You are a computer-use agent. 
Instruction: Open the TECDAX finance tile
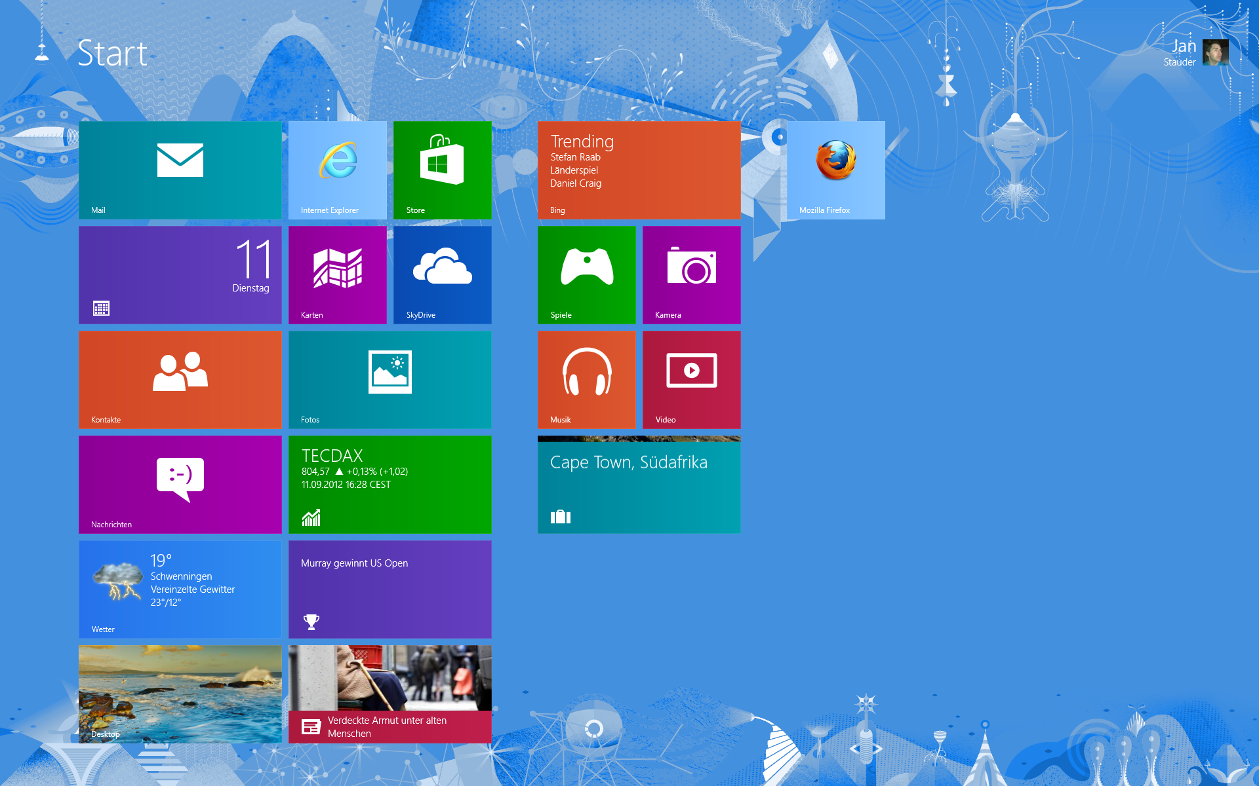pos(390,484)
